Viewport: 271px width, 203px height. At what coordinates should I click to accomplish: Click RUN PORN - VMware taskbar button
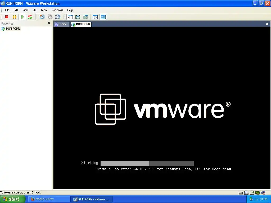pyautogui.click(x=92, y=199)
